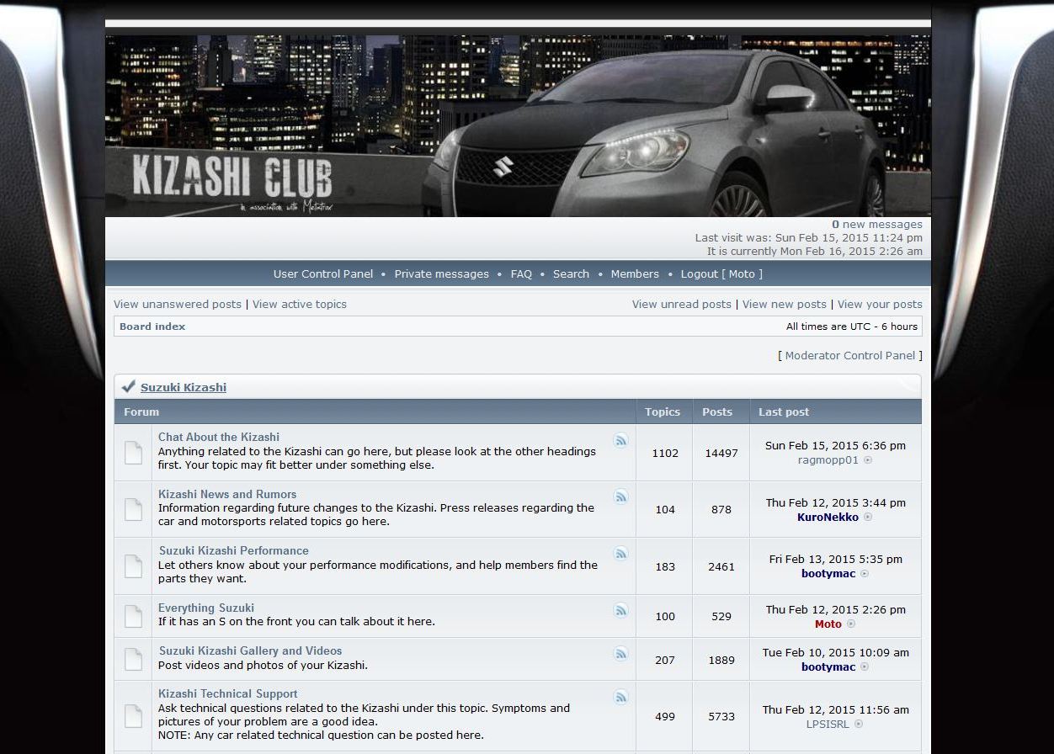Click the post count '2461'
Viewport: 1054px width, 754px height.
[x=721, y=566]
